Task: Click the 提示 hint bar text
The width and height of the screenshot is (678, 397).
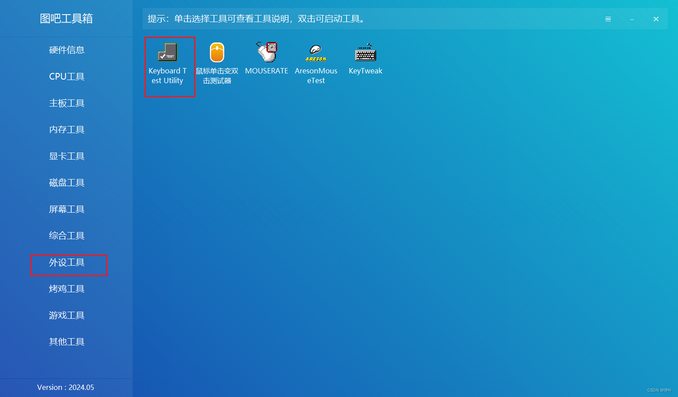Action: [256, 19]
